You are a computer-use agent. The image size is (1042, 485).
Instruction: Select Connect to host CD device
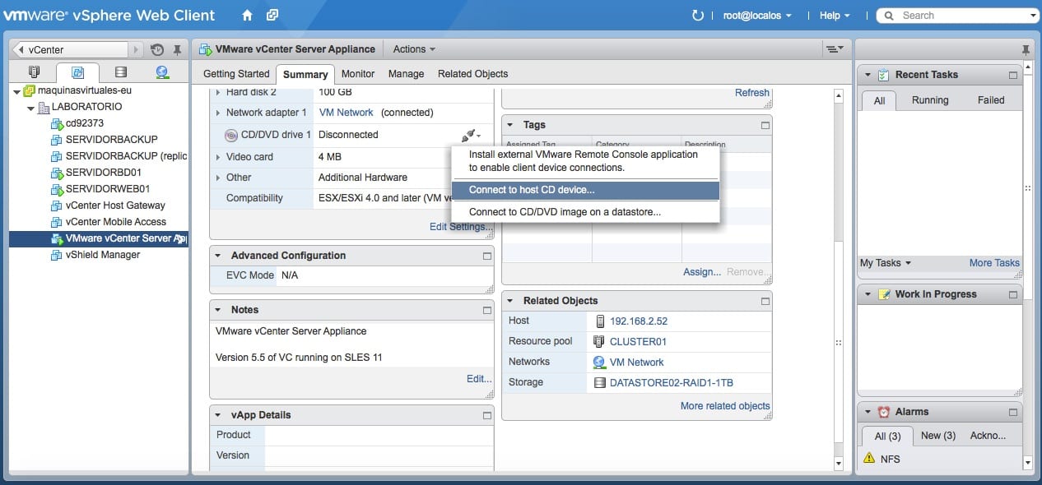[x=532, y=190]
